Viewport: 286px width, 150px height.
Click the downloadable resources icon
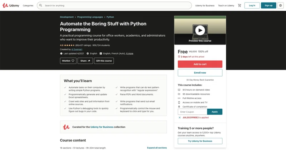179,94
